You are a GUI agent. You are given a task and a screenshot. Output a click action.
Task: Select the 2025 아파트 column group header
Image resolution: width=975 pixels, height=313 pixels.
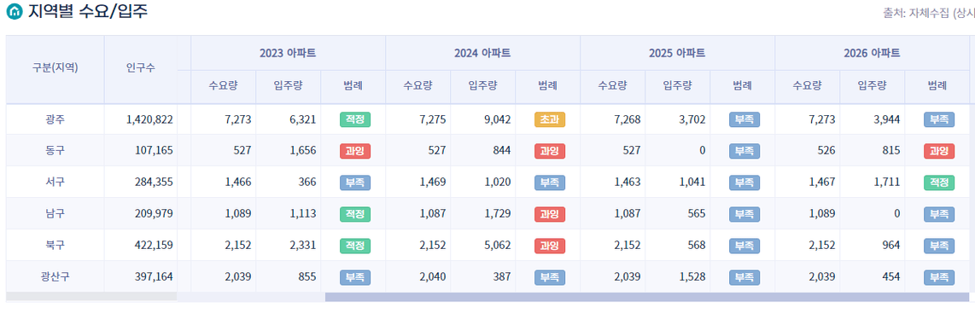click(x=677, y=53)
